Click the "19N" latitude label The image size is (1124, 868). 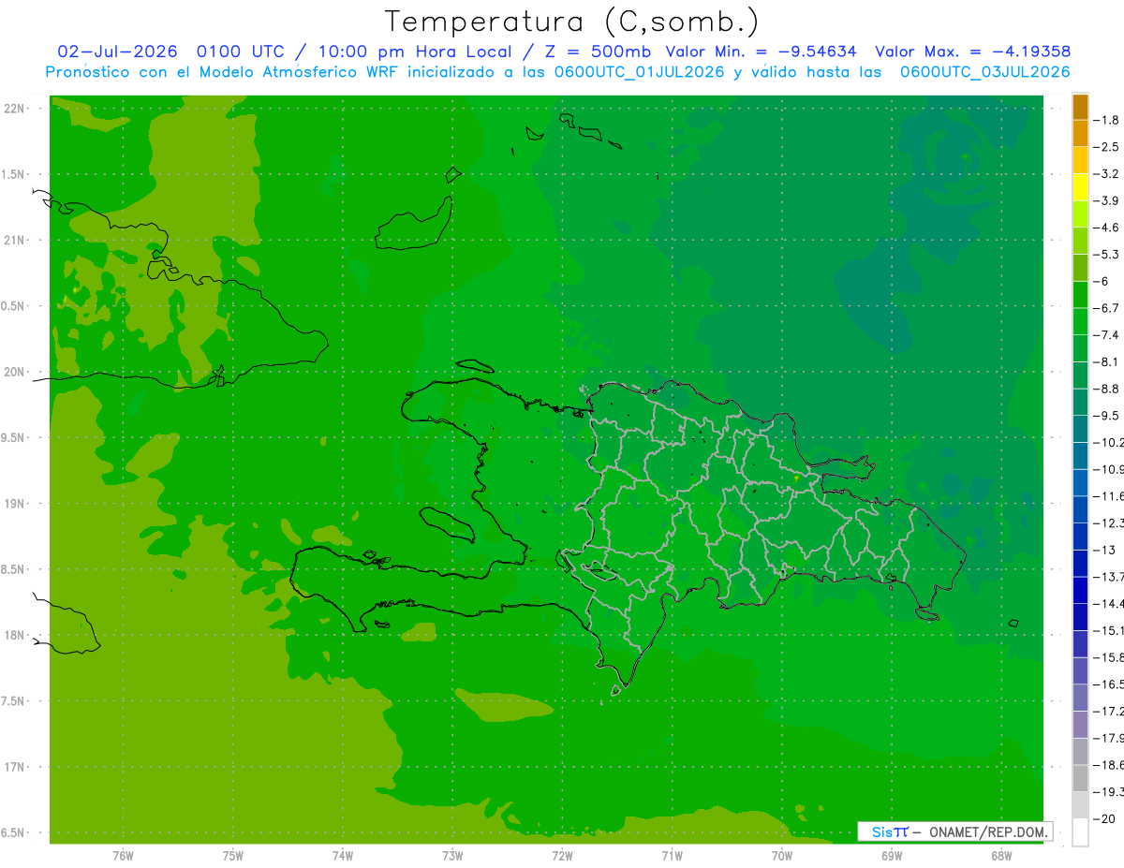(14, 504)
